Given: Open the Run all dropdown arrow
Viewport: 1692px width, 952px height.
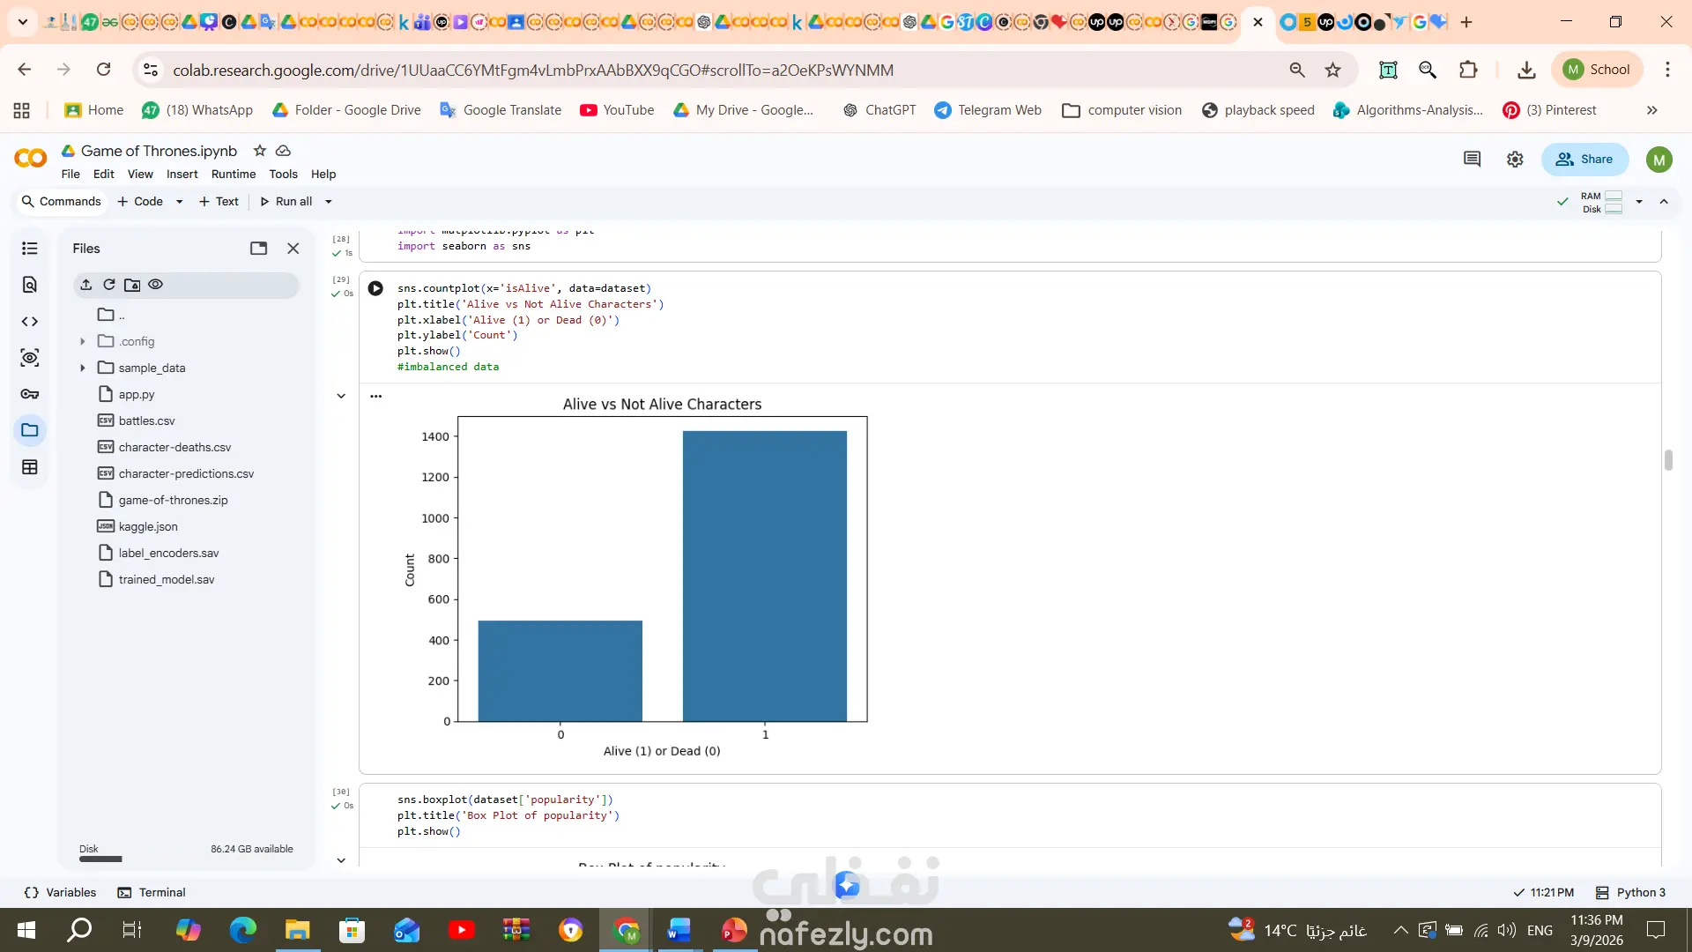Looking at the screenshot, I should click(x=329, y=202).
